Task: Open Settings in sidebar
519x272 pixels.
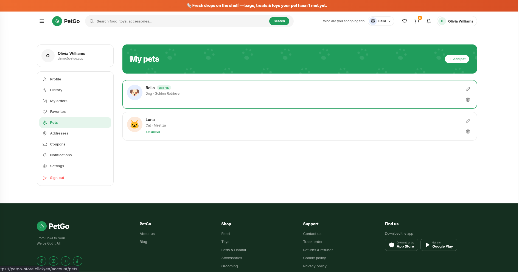Action: 75,166
